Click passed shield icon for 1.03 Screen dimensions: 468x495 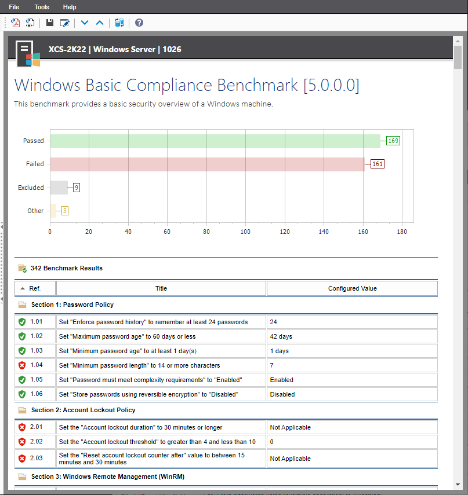coord(22,351)
